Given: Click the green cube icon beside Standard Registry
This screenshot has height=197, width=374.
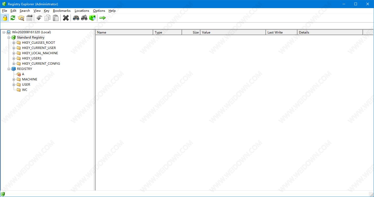Looking at the screenshot, I should [14, 37].
